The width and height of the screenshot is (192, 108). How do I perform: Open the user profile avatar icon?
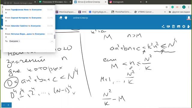click(189, 18)
